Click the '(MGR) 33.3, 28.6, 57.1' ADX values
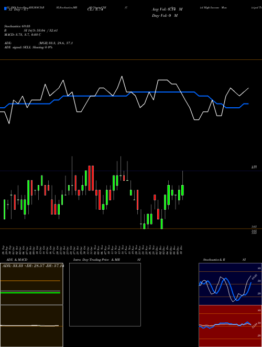 coord(56,43)
